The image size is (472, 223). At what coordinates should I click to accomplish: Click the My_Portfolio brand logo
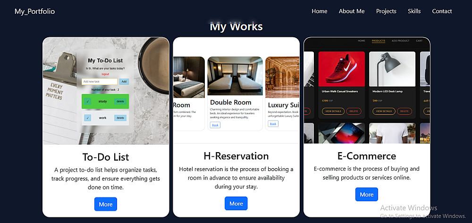[x=34, y=11]
